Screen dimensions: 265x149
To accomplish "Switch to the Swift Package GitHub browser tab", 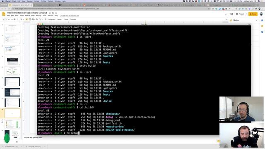I will point(169,5).
